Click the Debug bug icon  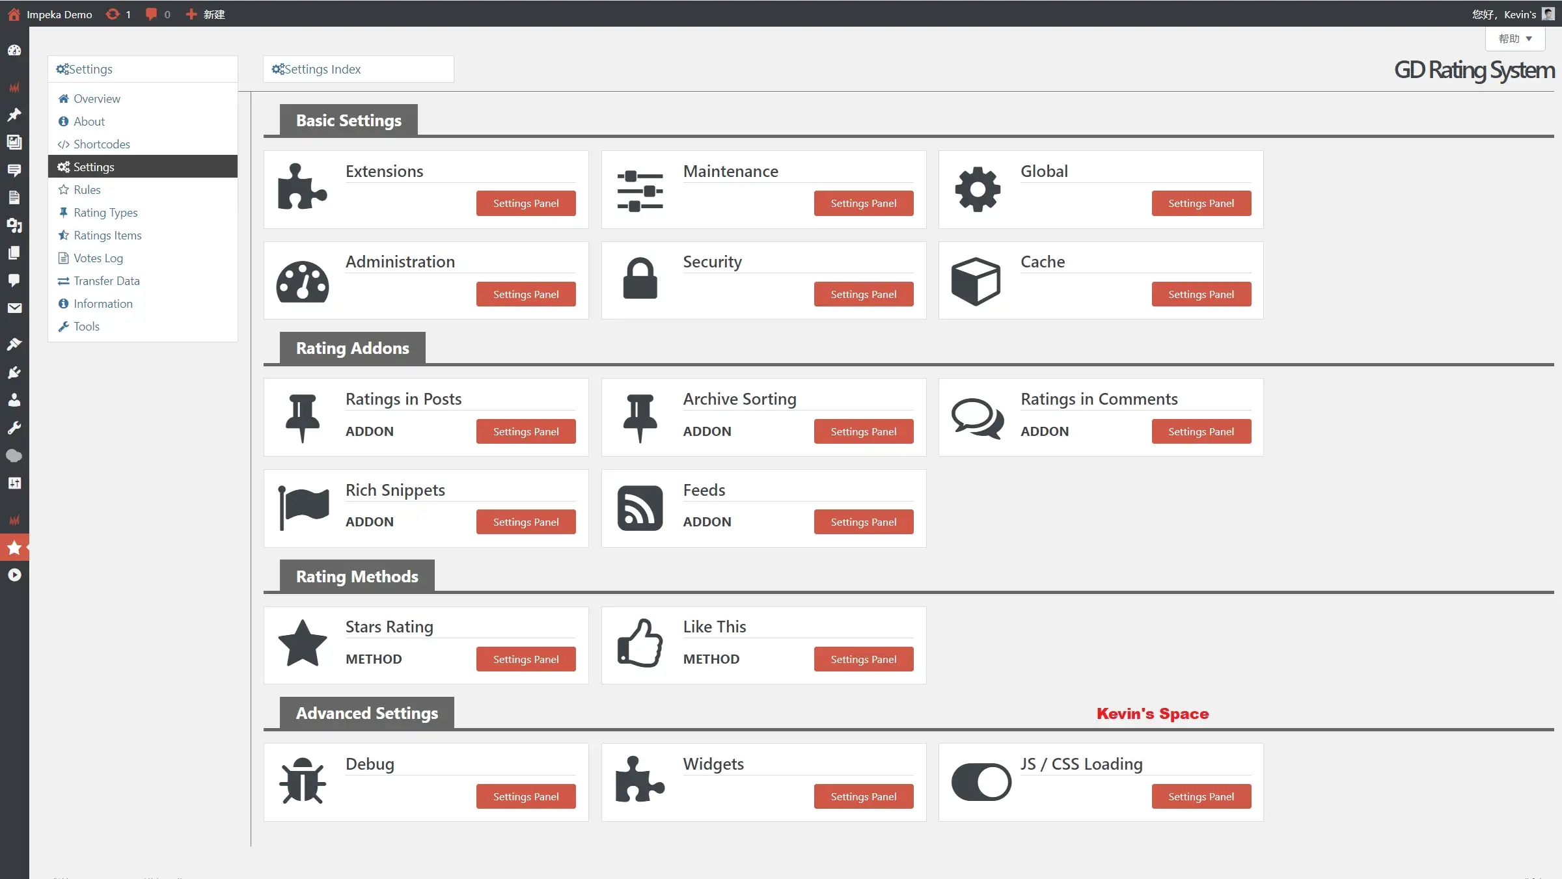point(302,781)
